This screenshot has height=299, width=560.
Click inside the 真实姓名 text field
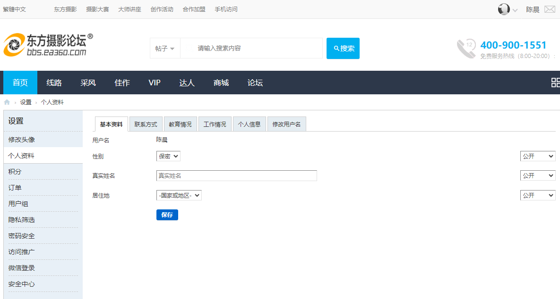click(236, 175)
